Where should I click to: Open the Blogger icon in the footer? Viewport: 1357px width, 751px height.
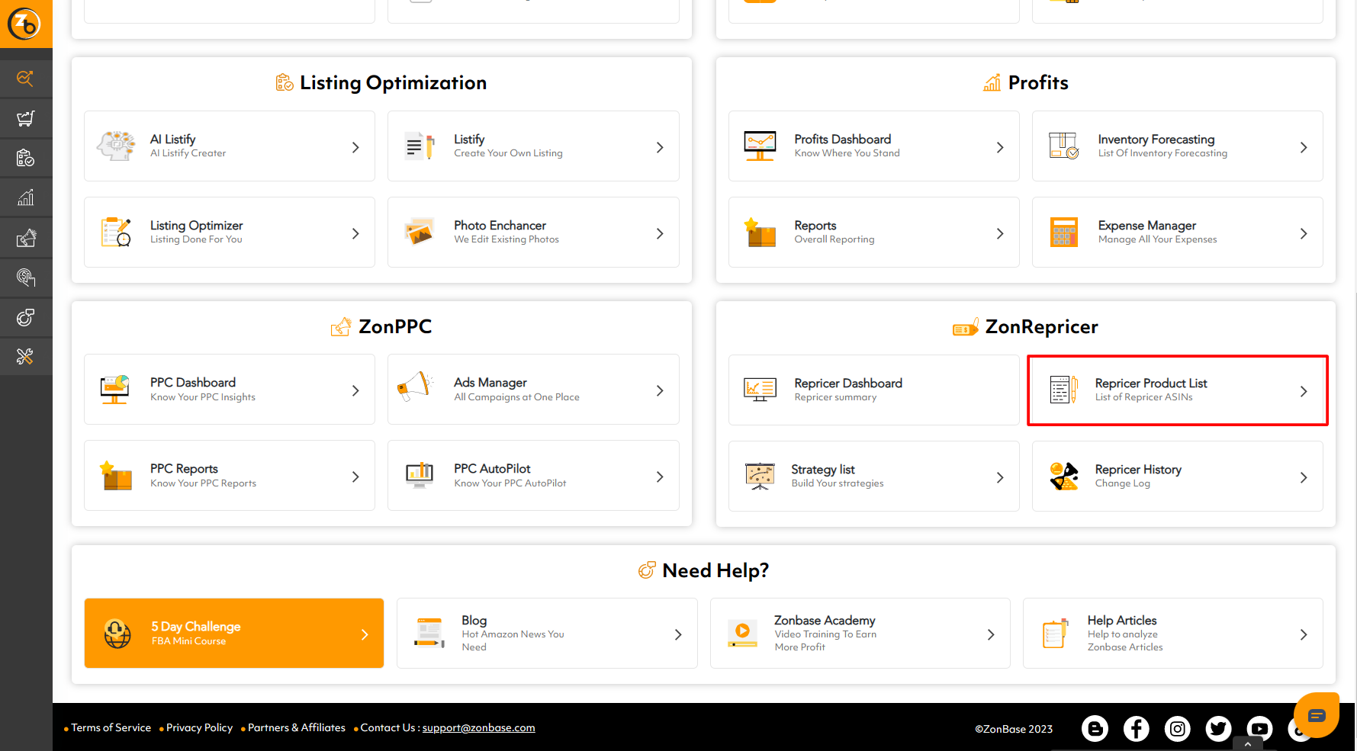click(x=1095, y=729)
